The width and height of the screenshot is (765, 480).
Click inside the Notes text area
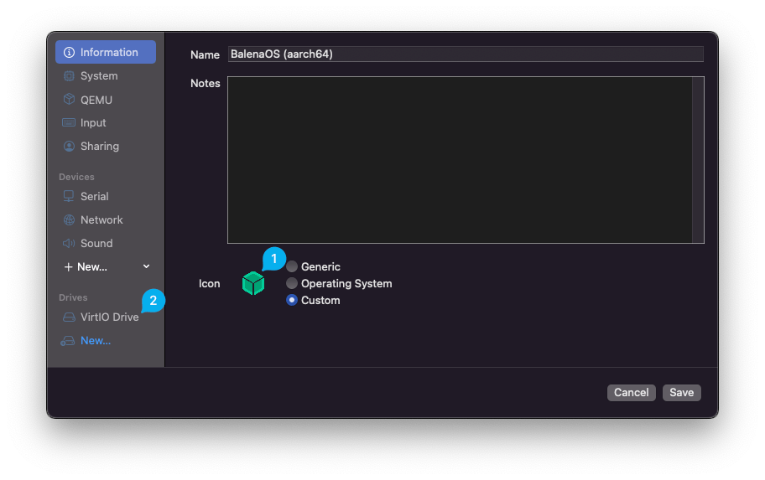(460, 160)
